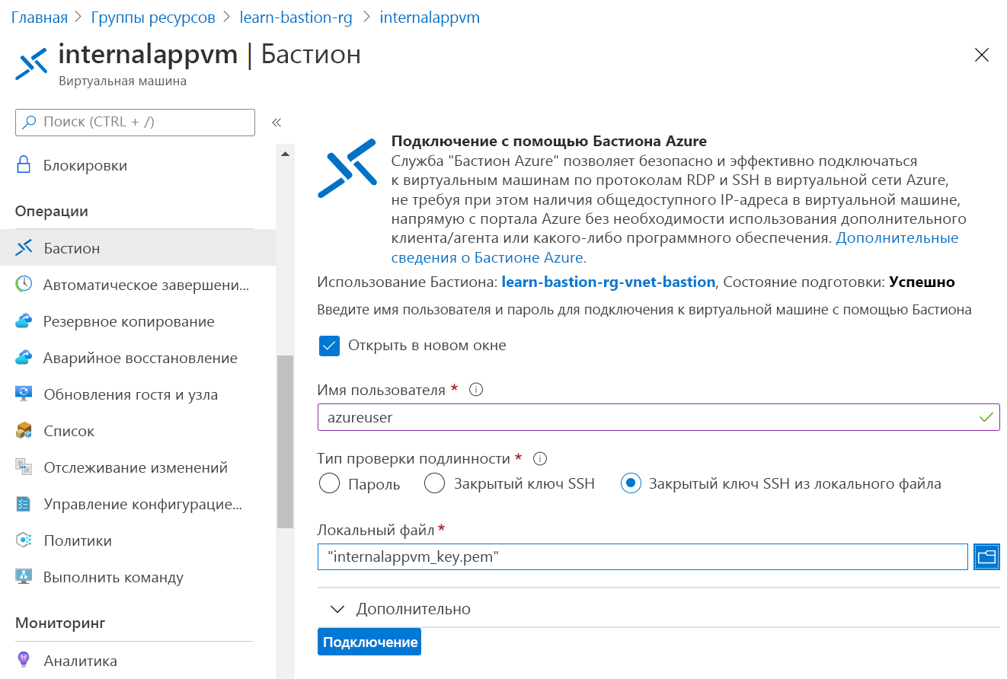The image size is (1007, 679).
Task: Close the Bastion blade
Action: (982, 55)
